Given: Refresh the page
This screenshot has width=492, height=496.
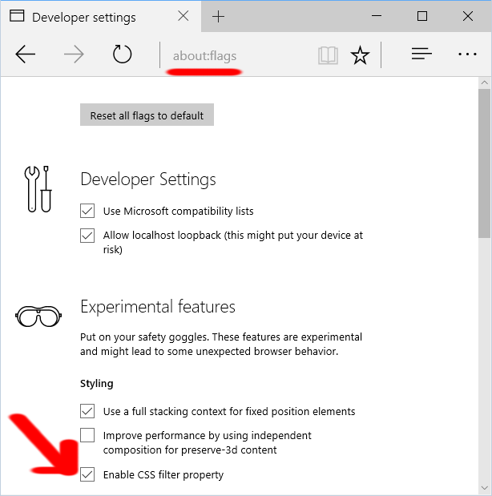Looking at the screenshot, I should [122, 54].
